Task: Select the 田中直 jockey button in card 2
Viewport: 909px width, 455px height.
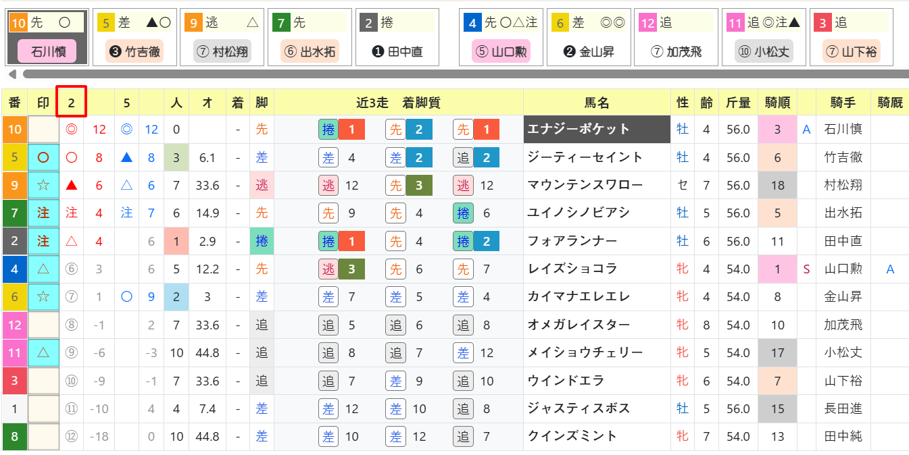Action: click(397, 51)
